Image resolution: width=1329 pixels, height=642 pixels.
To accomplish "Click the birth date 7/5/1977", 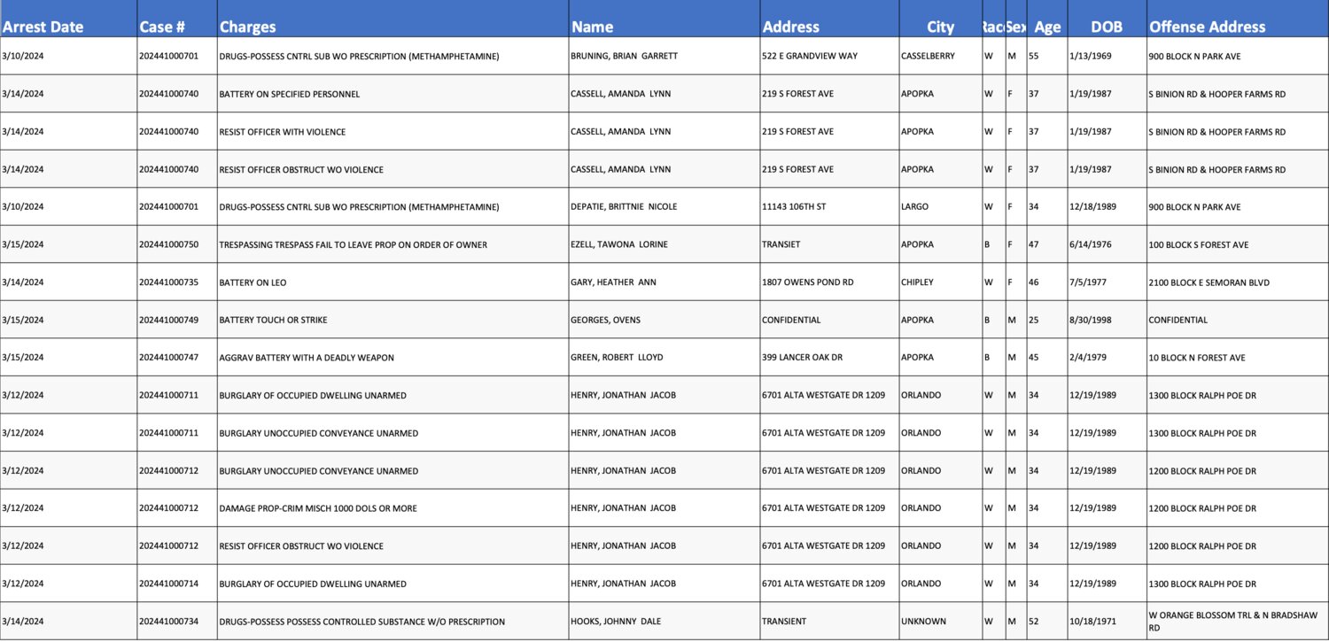I will point(1086,282).
